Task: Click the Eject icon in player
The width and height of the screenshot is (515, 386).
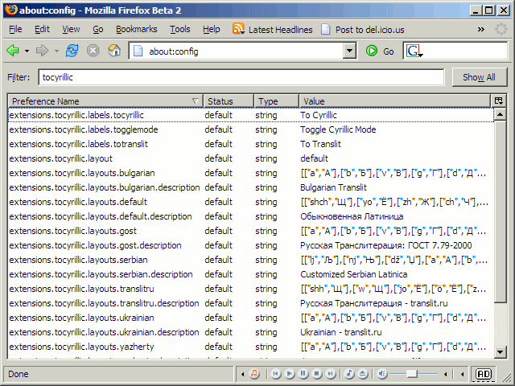Action: pyautogui.click(x=363, y=373)
